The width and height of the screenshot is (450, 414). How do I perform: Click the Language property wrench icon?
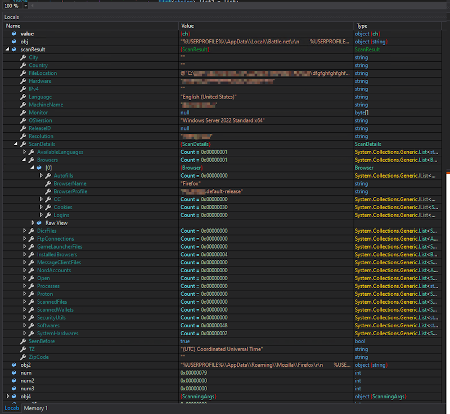[23, 97]
